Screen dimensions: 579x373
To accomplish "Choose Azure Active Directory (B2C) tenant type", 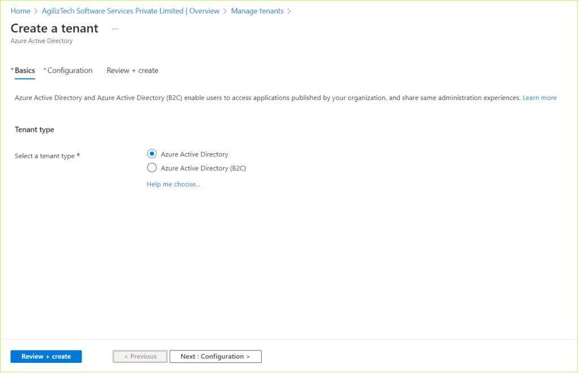I will coord(152,167).
